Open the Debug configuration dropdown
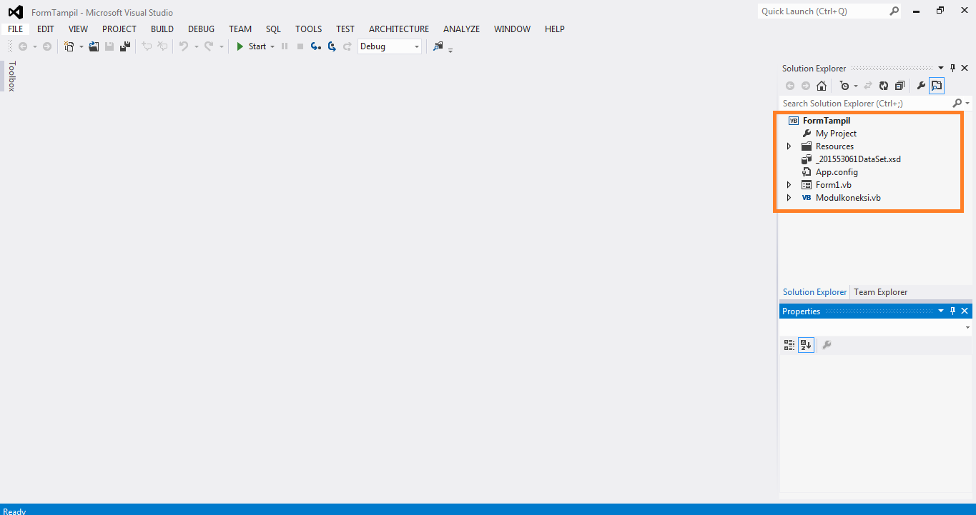 click(417, 46)
